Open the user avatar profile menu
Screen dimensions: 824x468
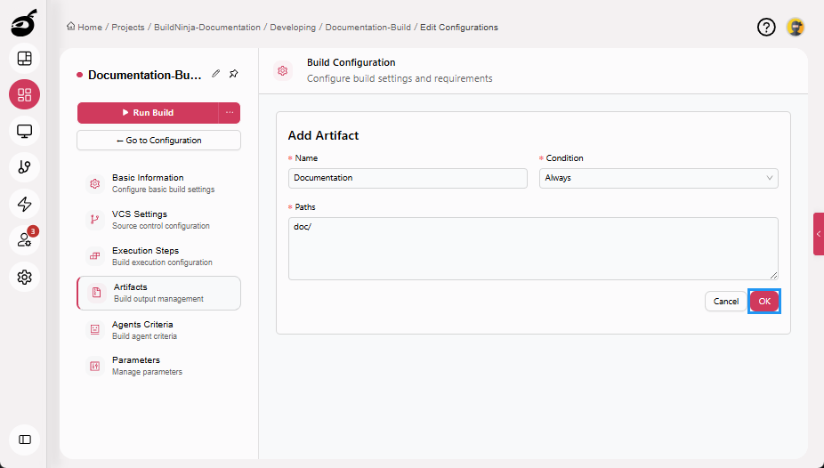tap(796, 28)
